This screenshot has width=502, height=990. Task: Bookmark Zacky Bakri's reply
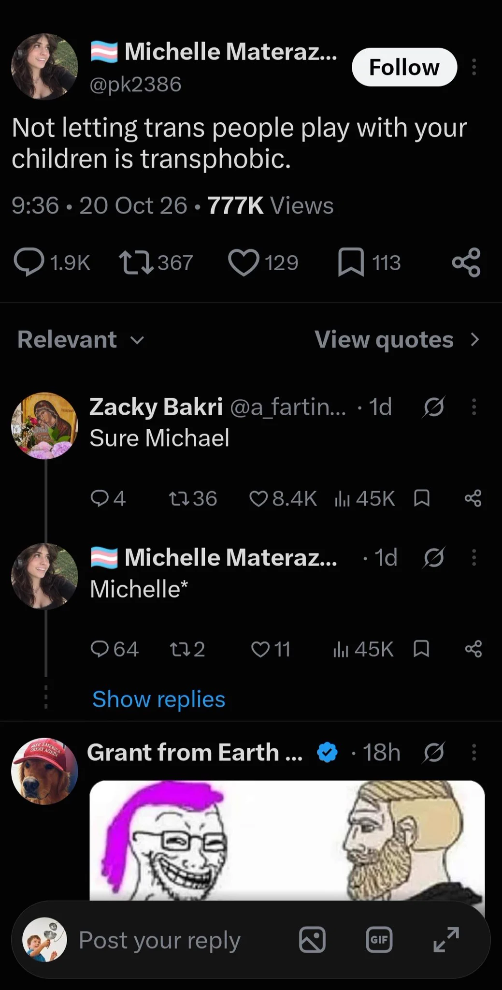click(x=422, y=498)
